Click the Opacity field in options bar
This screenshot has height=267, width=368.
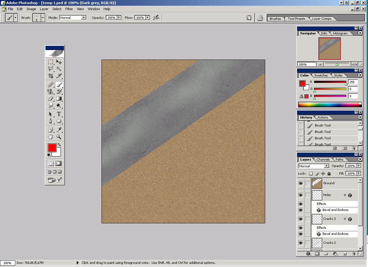[111, 18]
